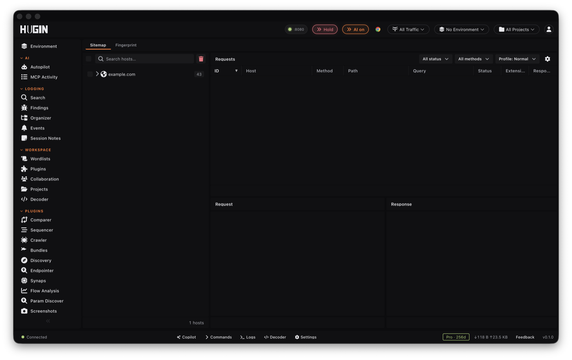The image size is (572, 360).
Task: Open Discovery compass icon
Action: [24, 260]
